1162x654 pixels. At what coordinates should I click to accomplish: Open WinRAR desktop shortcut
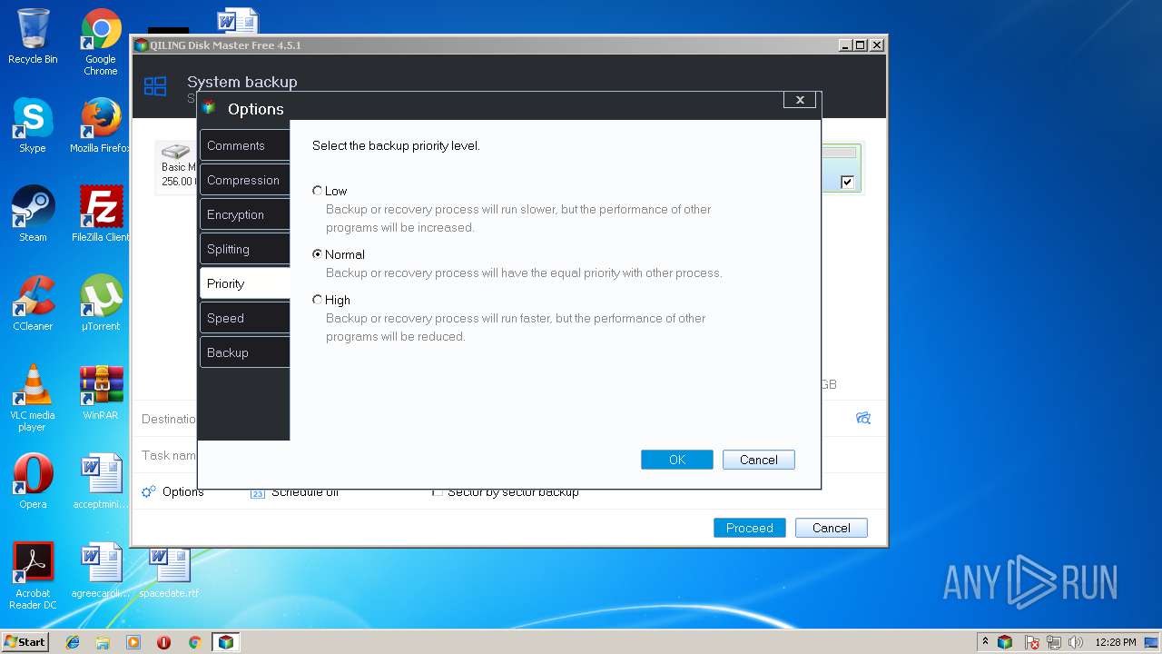pyautogui.click(x=101, y=392)
